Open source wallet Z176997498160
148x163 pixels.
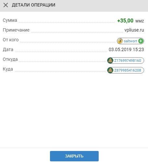click(x=128, y=61)
